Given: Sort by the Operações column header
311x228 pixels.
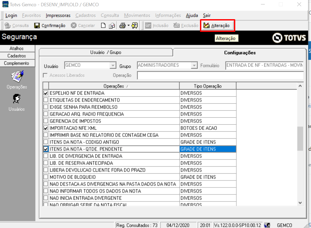Looking at the screenshot, I should point(114,86).
